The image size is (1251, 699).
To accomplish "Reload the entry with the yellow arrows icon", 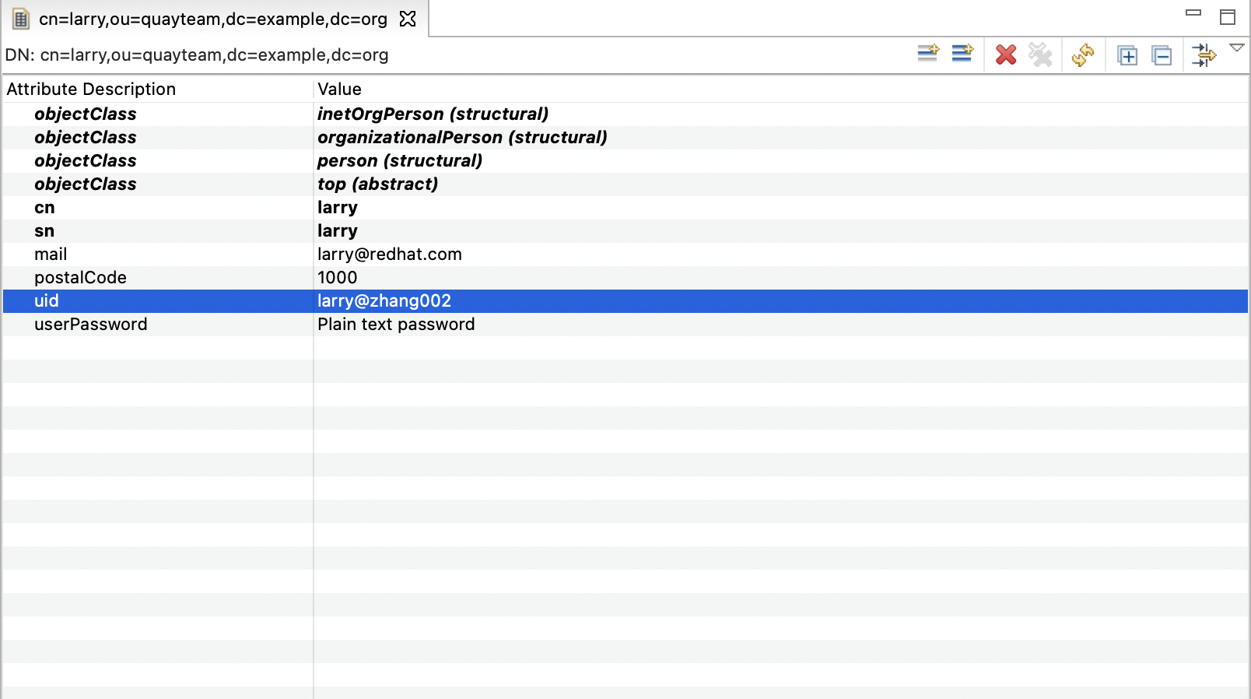I will point(1083,54).
